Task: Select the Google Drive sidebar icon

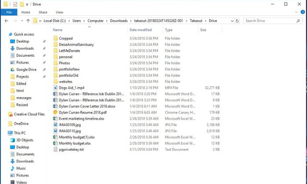Action: coord(12,69)
